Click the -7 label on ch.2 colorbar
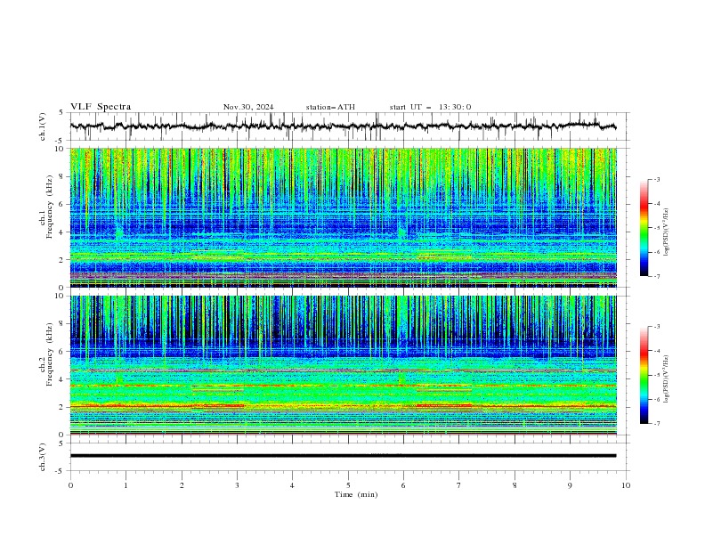The image size is (705, 545). [x=656, y=424]
